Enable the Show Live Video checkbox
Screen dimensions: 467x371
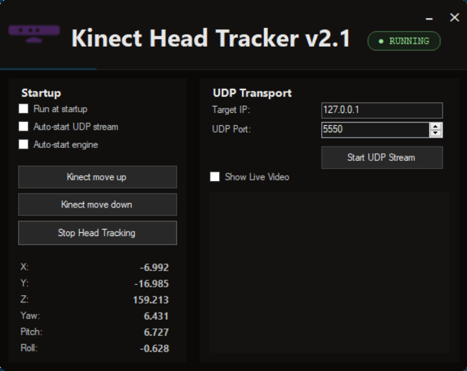pos(215,176)
